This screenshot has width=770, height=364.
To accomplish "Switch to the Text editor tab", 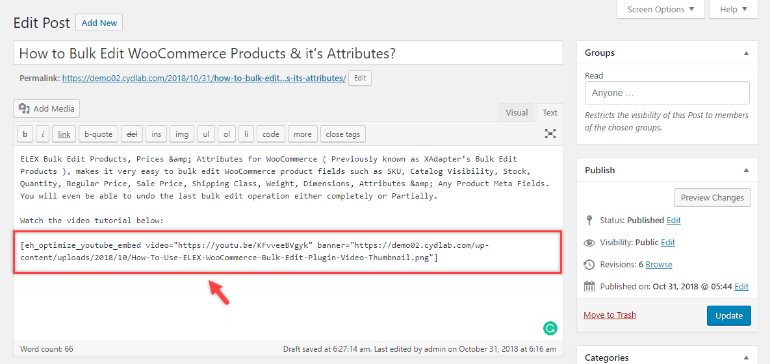I will tap(550, 112).
